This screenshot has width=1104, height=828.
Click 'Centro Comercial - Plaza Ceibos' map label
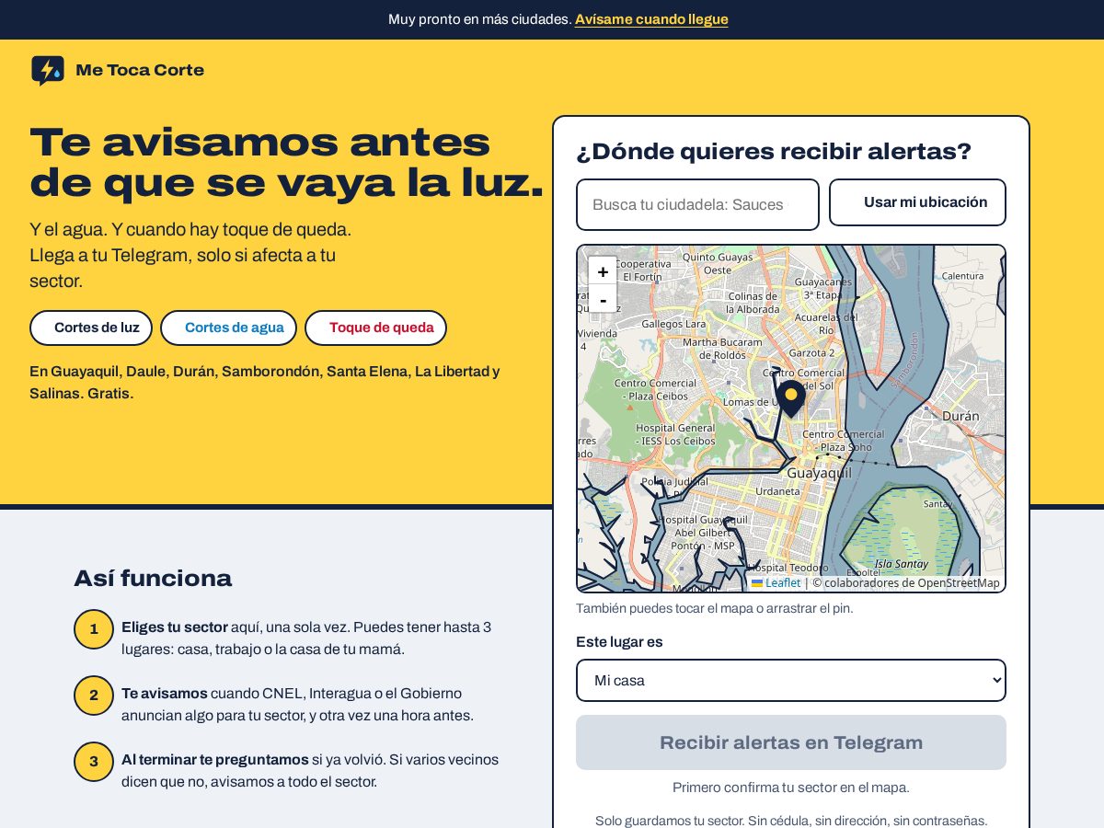(x=655, y=389)
